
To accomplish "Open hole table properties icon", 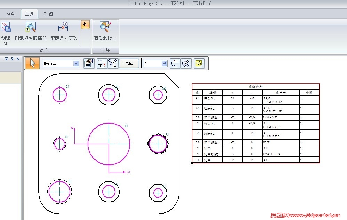I will [x=89, y=64].
